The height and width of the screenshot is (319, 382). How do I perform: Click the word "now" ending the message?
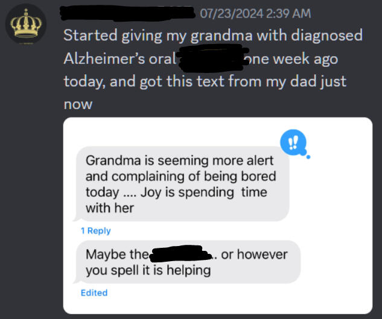point(78,104)
